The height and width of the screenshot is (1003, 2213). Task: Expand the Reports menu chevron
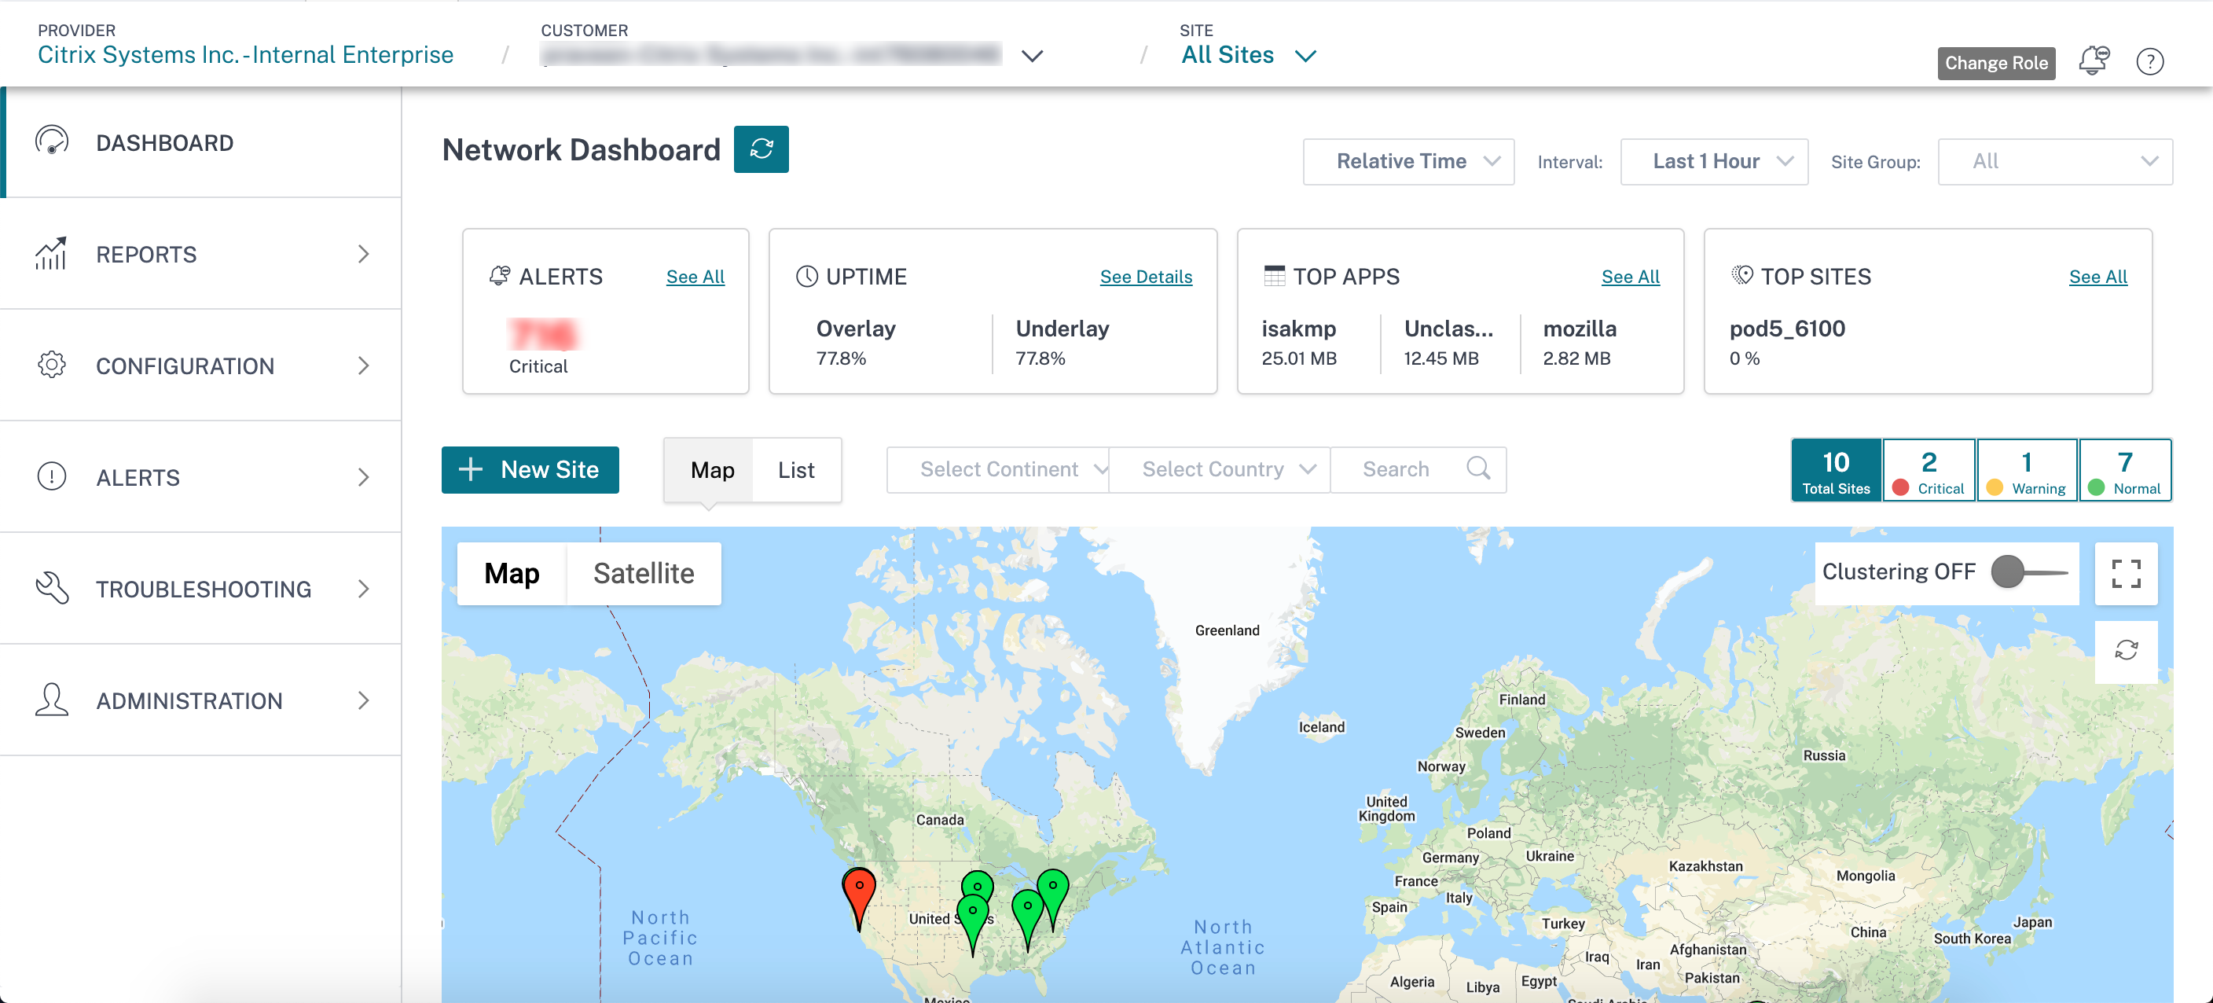pyautogui.click(x=365, y=255)
